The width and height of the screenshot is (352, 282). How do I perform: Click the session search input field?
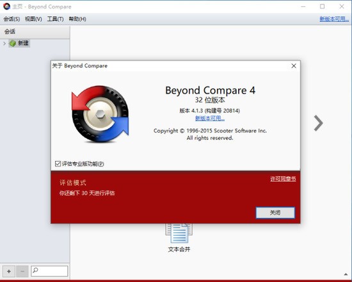pos(49,271)
